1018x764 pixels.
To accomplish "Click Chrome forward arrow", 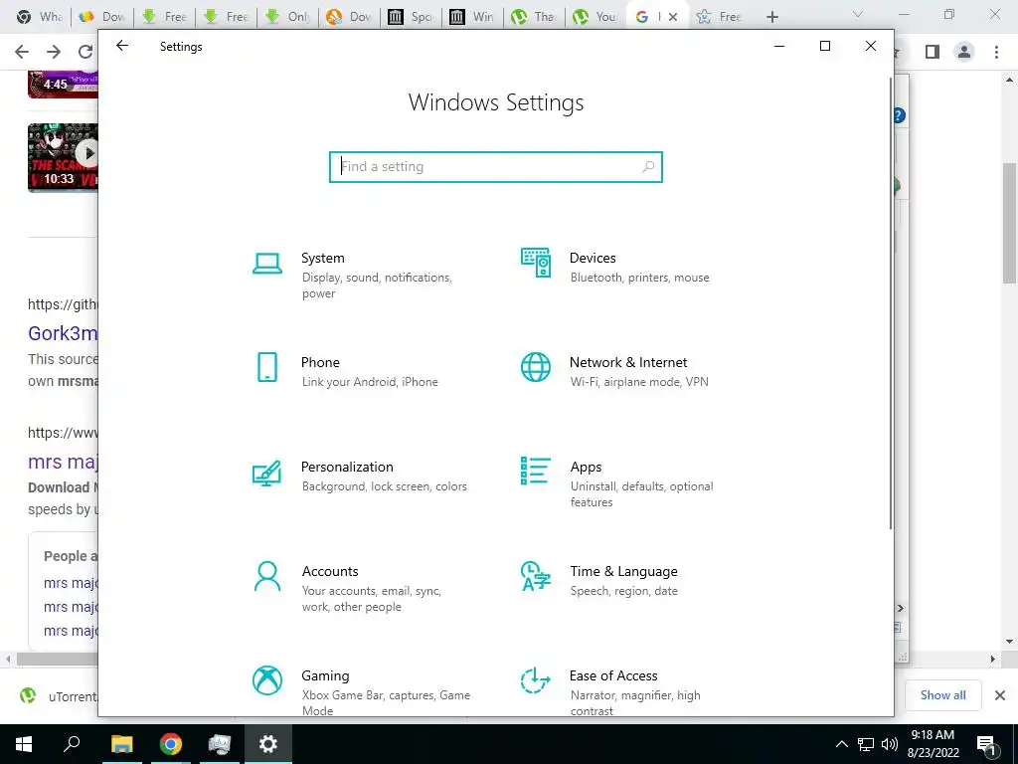I will point(54,52).
